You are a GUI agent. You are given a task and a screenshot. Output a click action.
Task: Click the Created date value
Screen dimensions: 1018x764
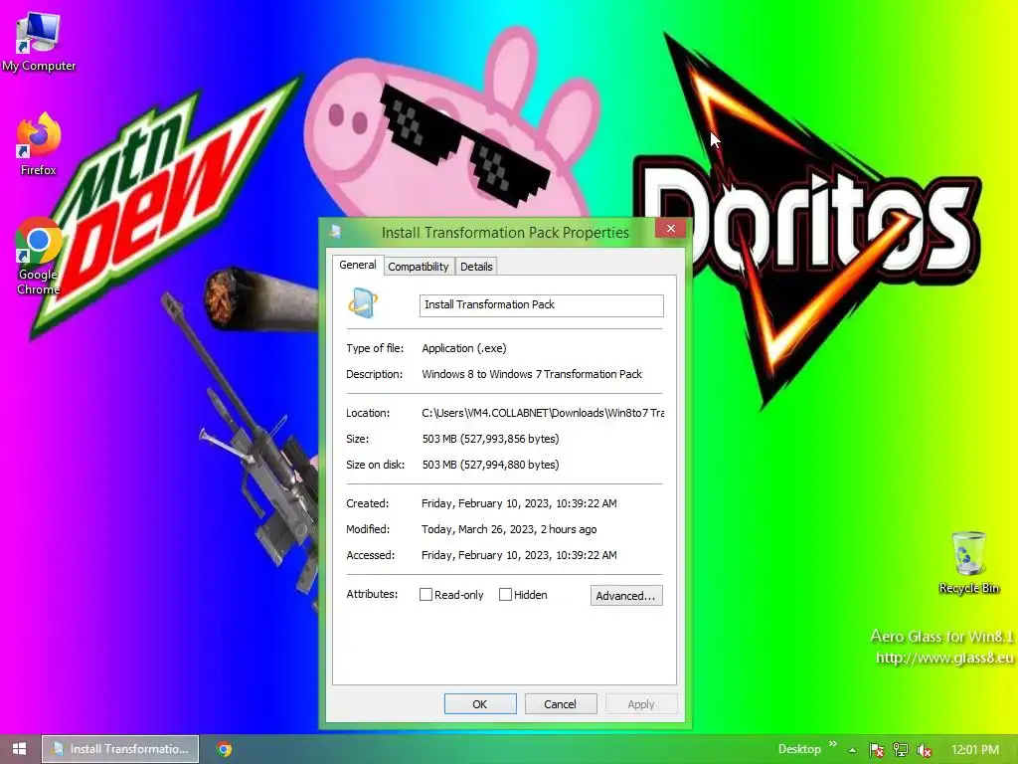(519, 503)
